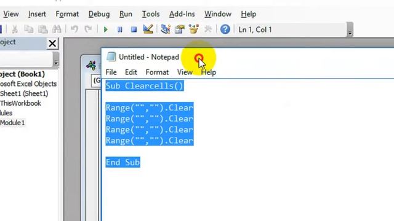The image size is (394, 221).
Task: Click the code window icon behind Notepad
Action: click(91, 66)
